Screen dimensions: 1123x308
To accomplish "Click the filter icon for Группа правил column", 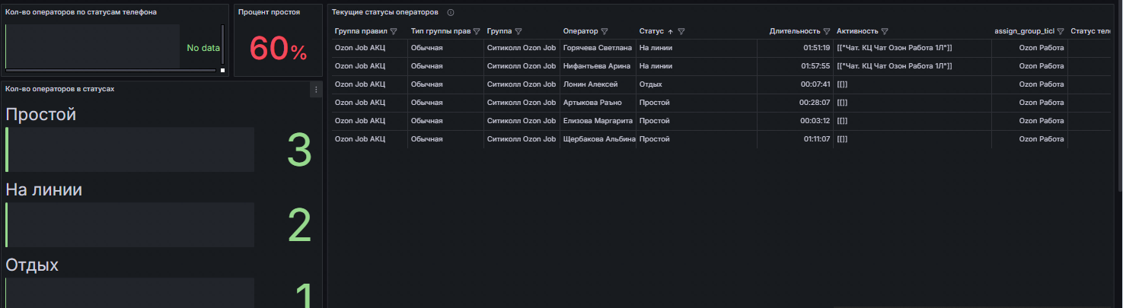I will pyautogui.click(x=394, y=32).
